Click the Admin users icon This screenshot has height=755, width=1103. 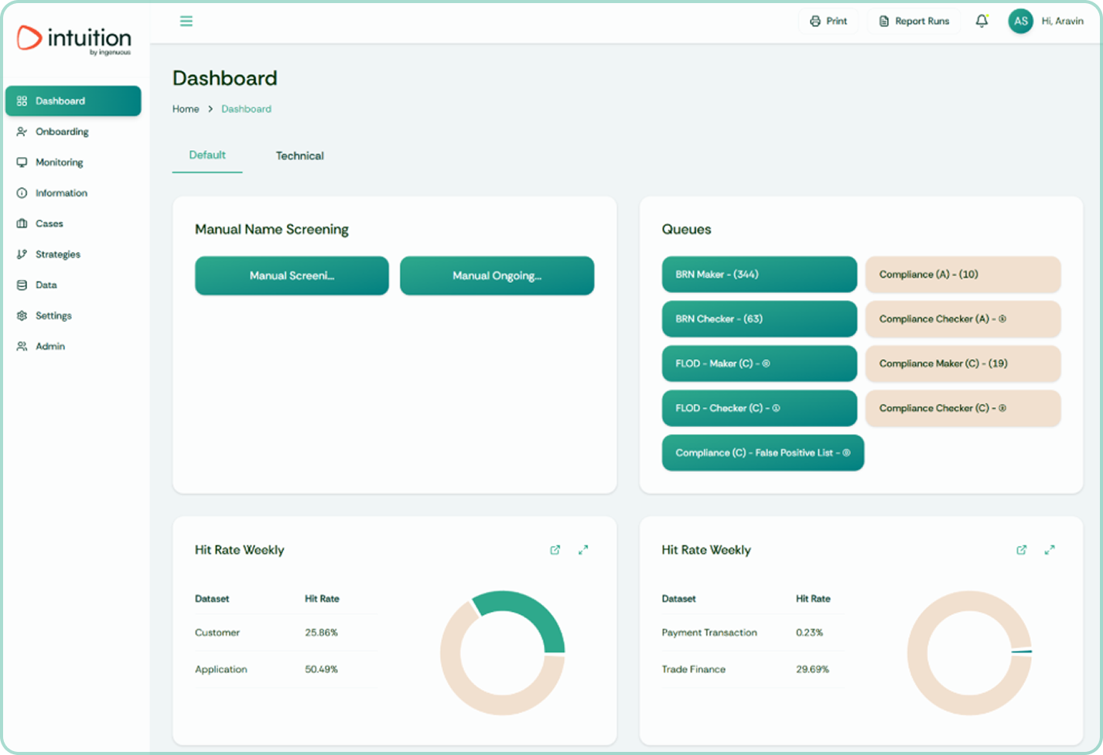pos(22,347)
